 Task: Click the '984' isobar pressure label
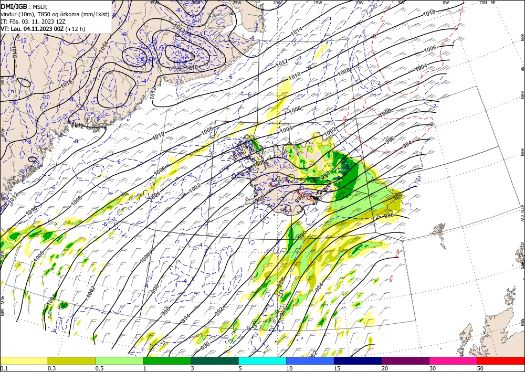point(319,288)
